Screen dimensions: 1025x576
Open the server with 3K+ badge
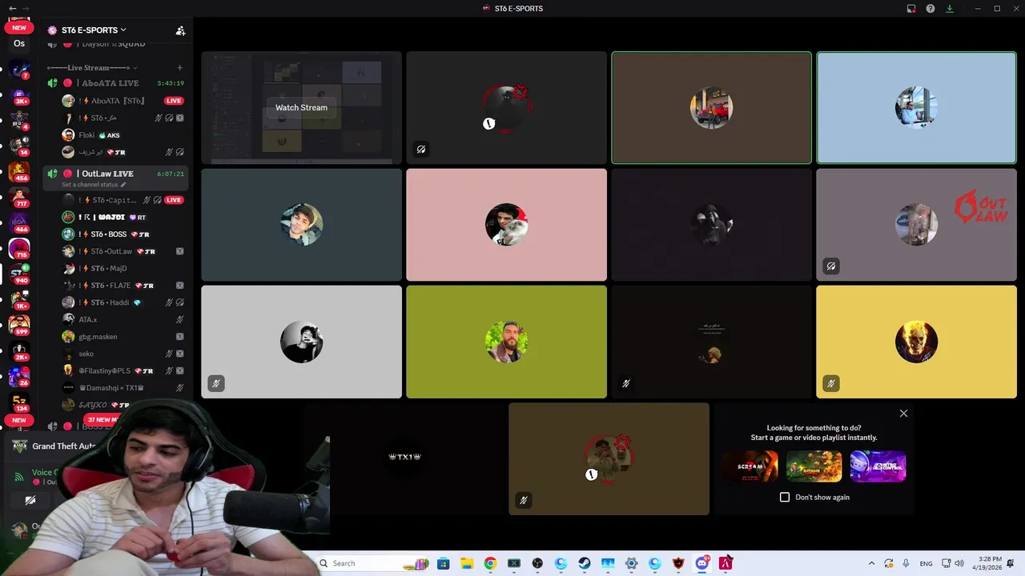[19, 97]
